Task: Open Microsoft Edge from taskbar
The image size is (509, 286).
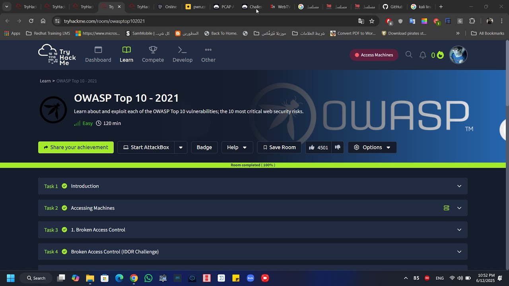Action: (119, 278)
